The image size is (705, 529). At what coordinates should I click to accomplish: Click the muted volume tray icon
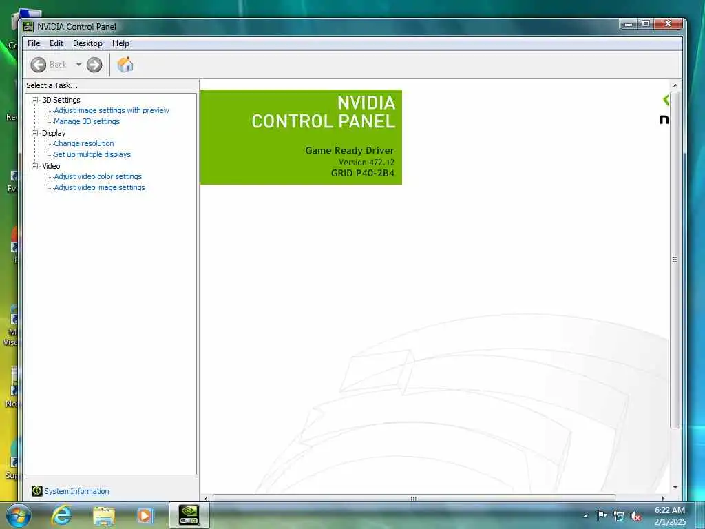coord(635,517)
